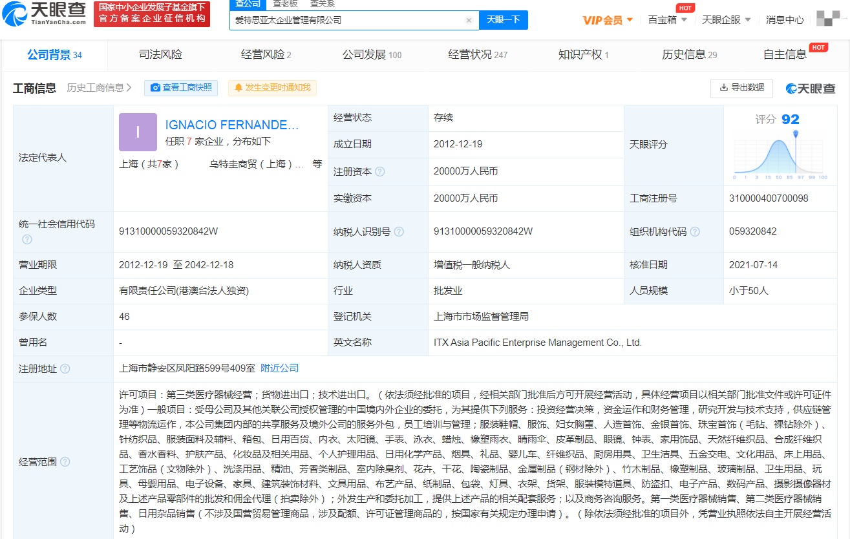
Task: Click the 营业期限 value 2012-12-19 至 2042-12-18
Action: point(176,264)
